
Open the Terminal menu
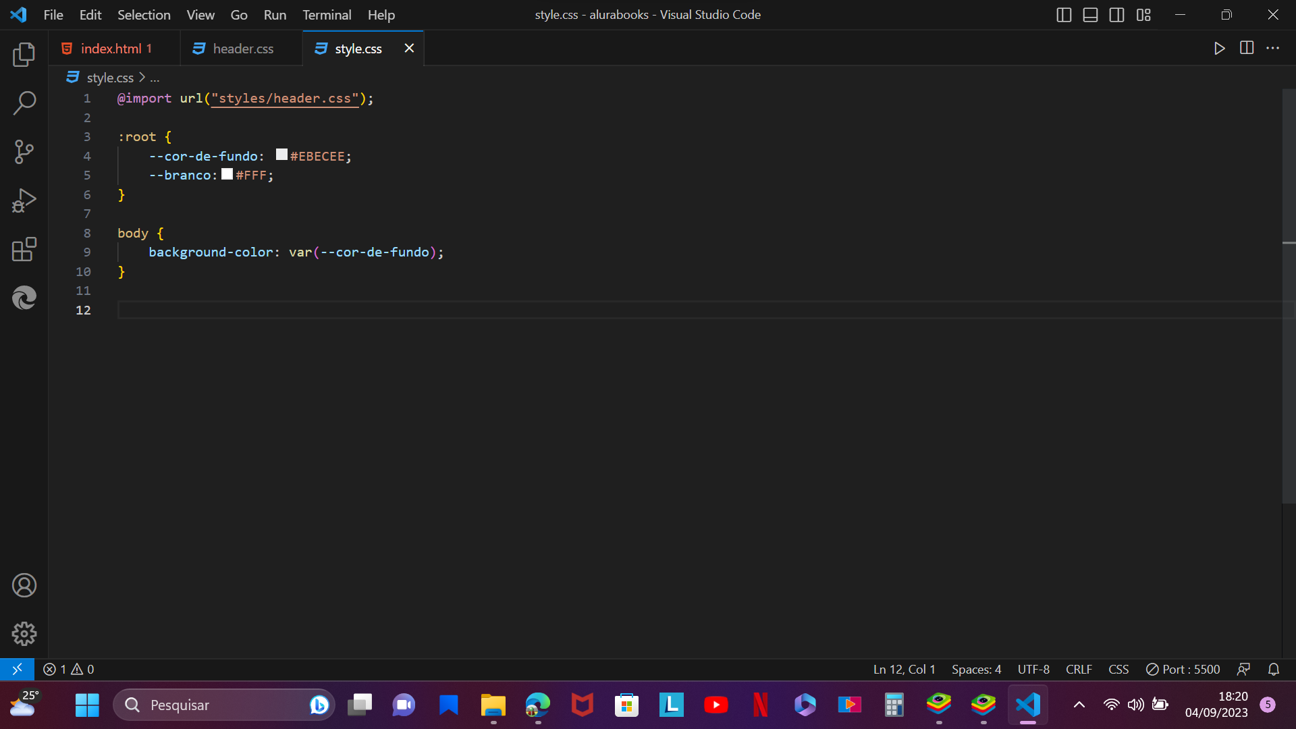(x=327, y=15)
